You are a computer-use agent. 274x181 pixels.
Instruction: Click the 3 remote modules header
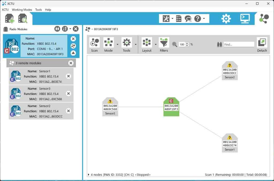coord(41,63)
